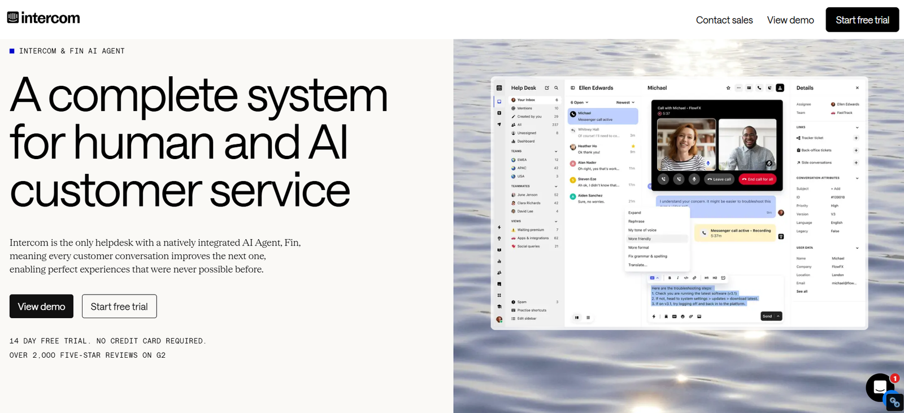This screenshot has width=904, height=413.
Task: Switch to the list view layout toggle
Action: point(588,318)
